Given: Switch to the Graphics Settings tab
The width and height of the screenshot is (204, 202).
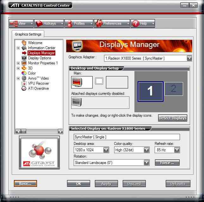Looking at the screenshot, I should (28, 34).
